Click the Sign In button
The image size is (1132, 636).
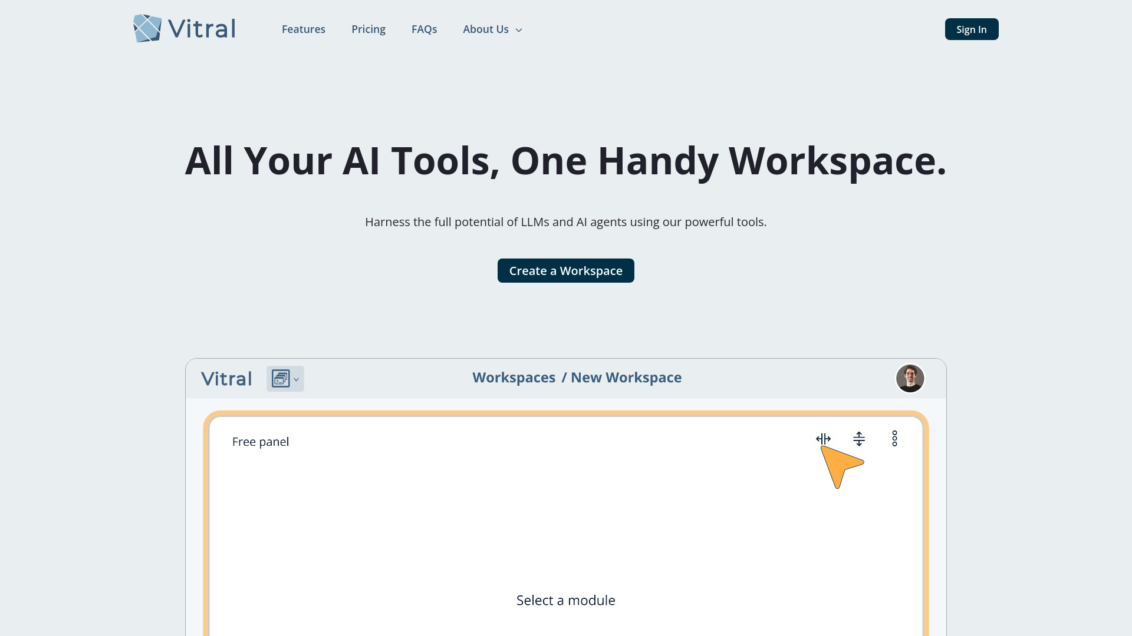click(x=971, y=29)
